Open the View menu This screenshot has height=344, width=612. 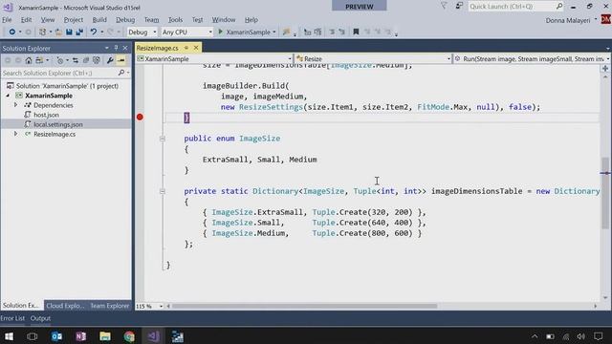click(x=48, y=19)
